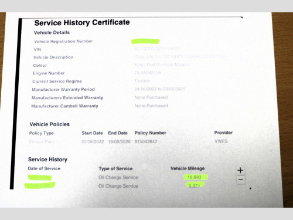Screen dimensions: 293x220
Task: Click the Vehicle Details heading
Action: click(x=52, y=32)
